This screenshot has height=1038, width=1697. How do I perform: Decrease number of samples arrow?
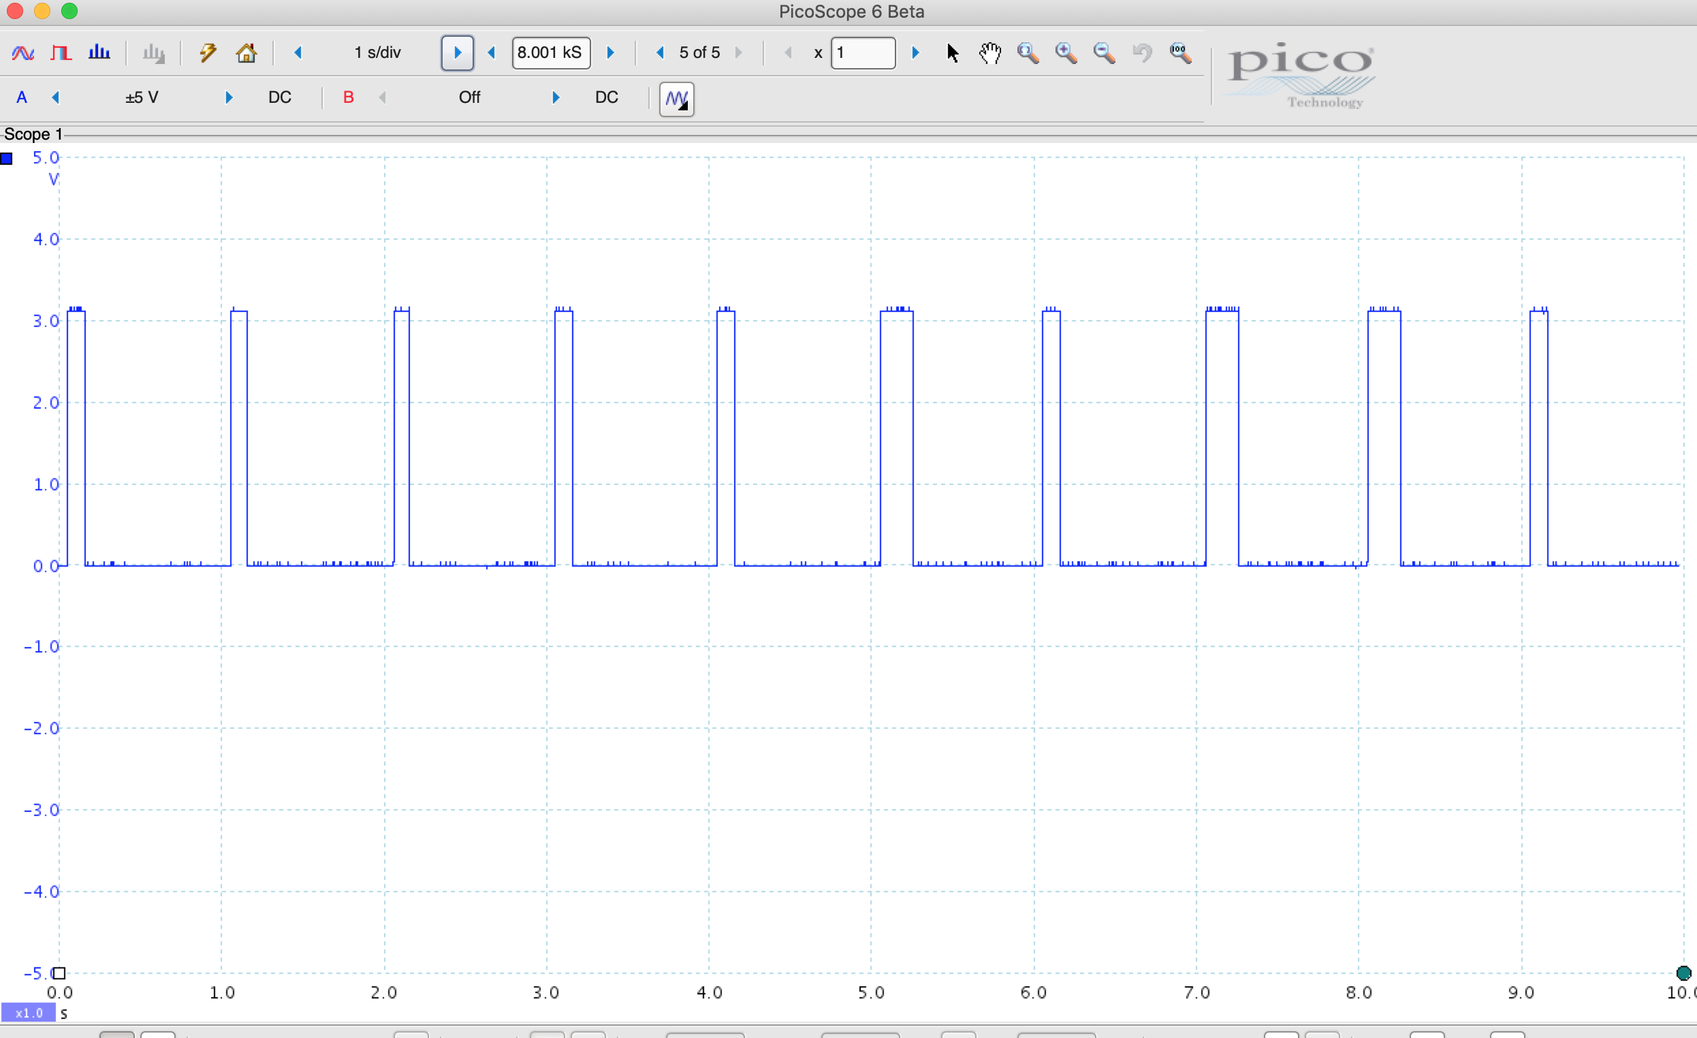click(492, 52)
